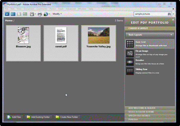
Task: Open the Save icon's dropdown arrow
Action: pos(35,14)
